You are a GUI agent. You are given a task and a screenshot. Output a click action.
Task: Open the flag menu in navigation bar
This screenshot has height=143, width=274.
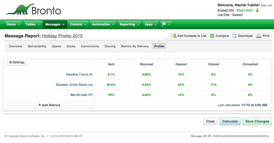166,24
